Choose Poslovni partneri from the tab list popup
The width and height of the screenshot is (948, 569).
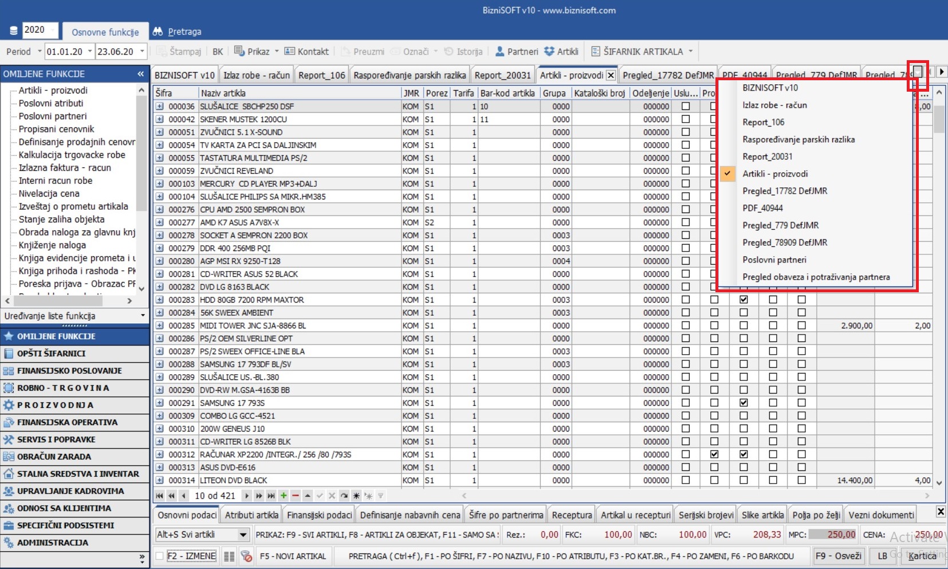774,260
